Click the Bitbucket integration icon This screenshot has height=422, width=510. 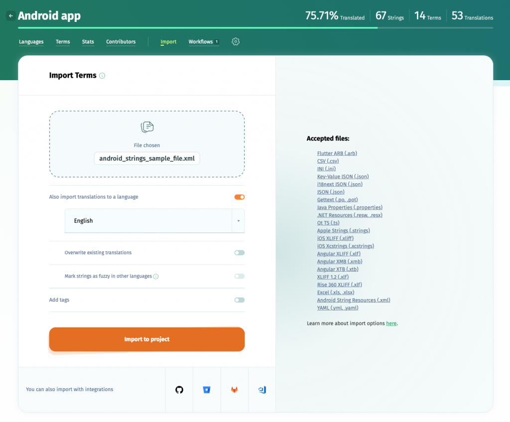coord(207,390)
